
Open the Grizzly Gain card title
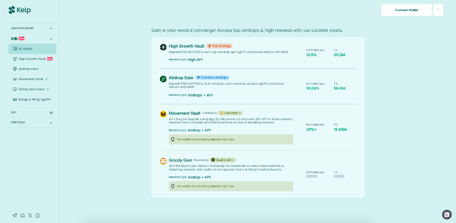[180, 160]
